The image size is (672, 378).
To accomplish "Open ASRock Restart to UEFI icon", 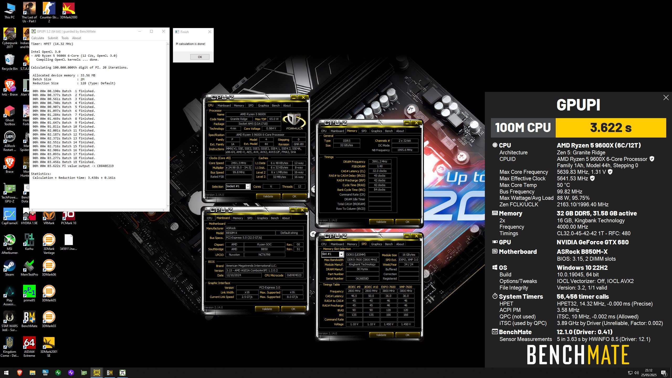I will (9, 141).
